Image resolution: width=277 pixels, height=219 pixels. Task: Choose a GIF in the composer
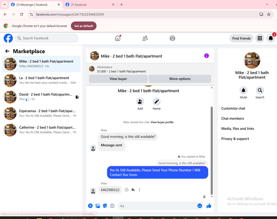112,206
